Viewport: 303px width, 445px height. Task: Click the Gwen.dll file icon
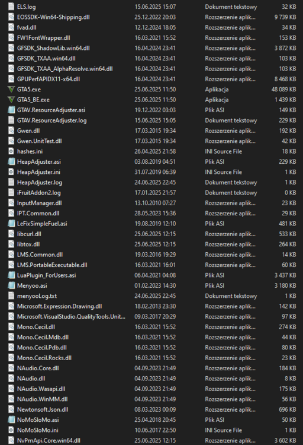11,131
